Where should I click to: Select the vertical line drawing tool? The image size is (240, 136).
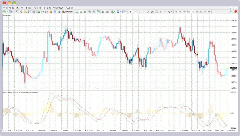point(140,12)
